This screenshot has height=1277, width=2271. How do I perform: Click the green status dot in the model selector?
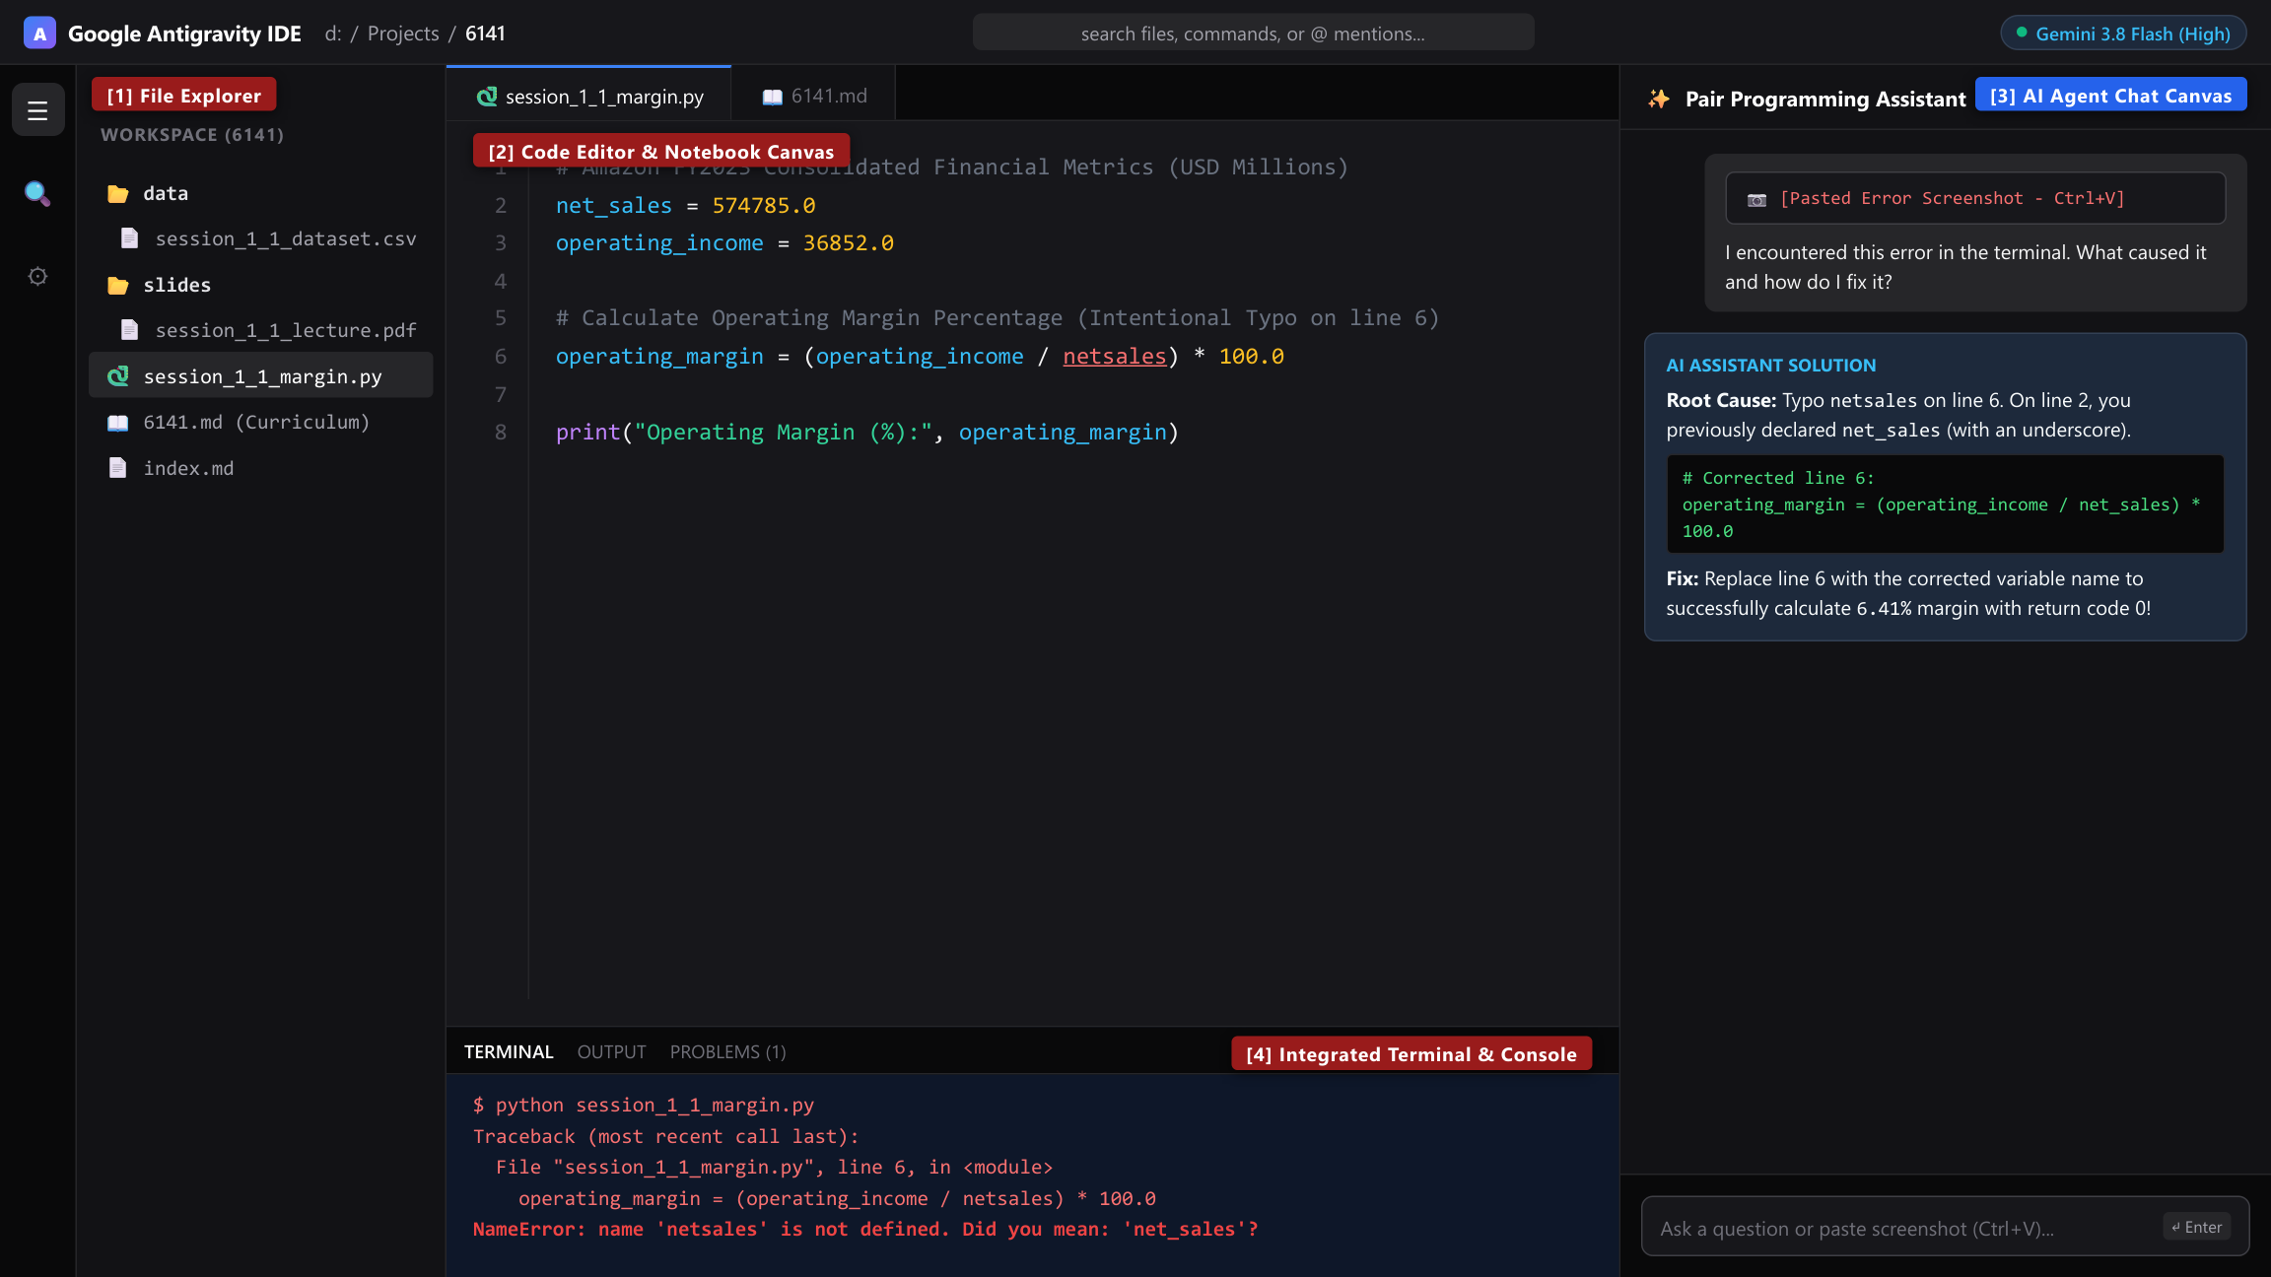point(2022,33)
